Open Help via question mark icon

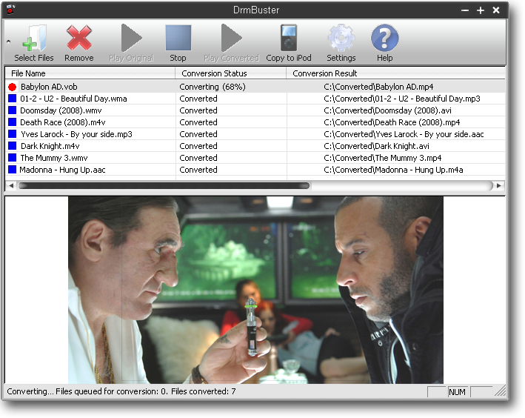pos(385,38)
